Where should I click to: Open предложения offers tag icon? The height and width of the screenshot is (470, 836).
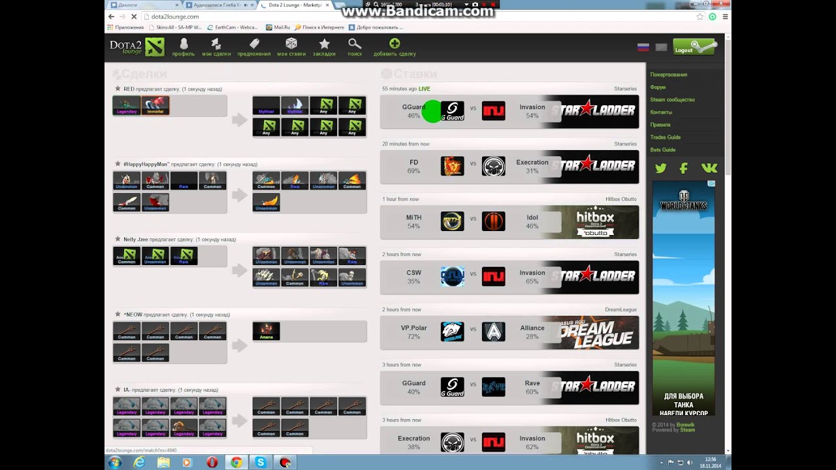point(254,47)
